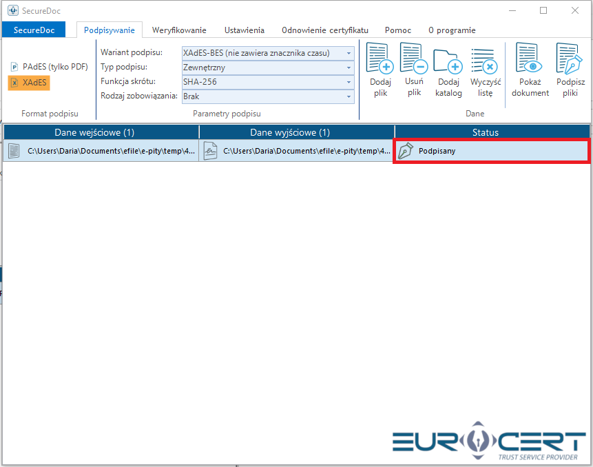
Task: Click the pen icon next to Podpisany
Action: click(406, 151)
